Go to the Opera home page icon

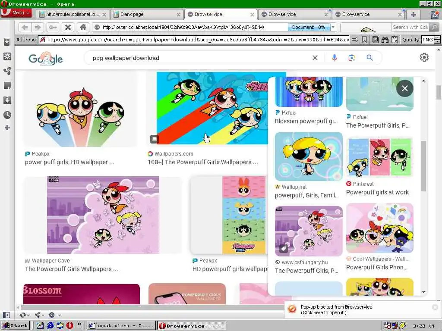83,27
